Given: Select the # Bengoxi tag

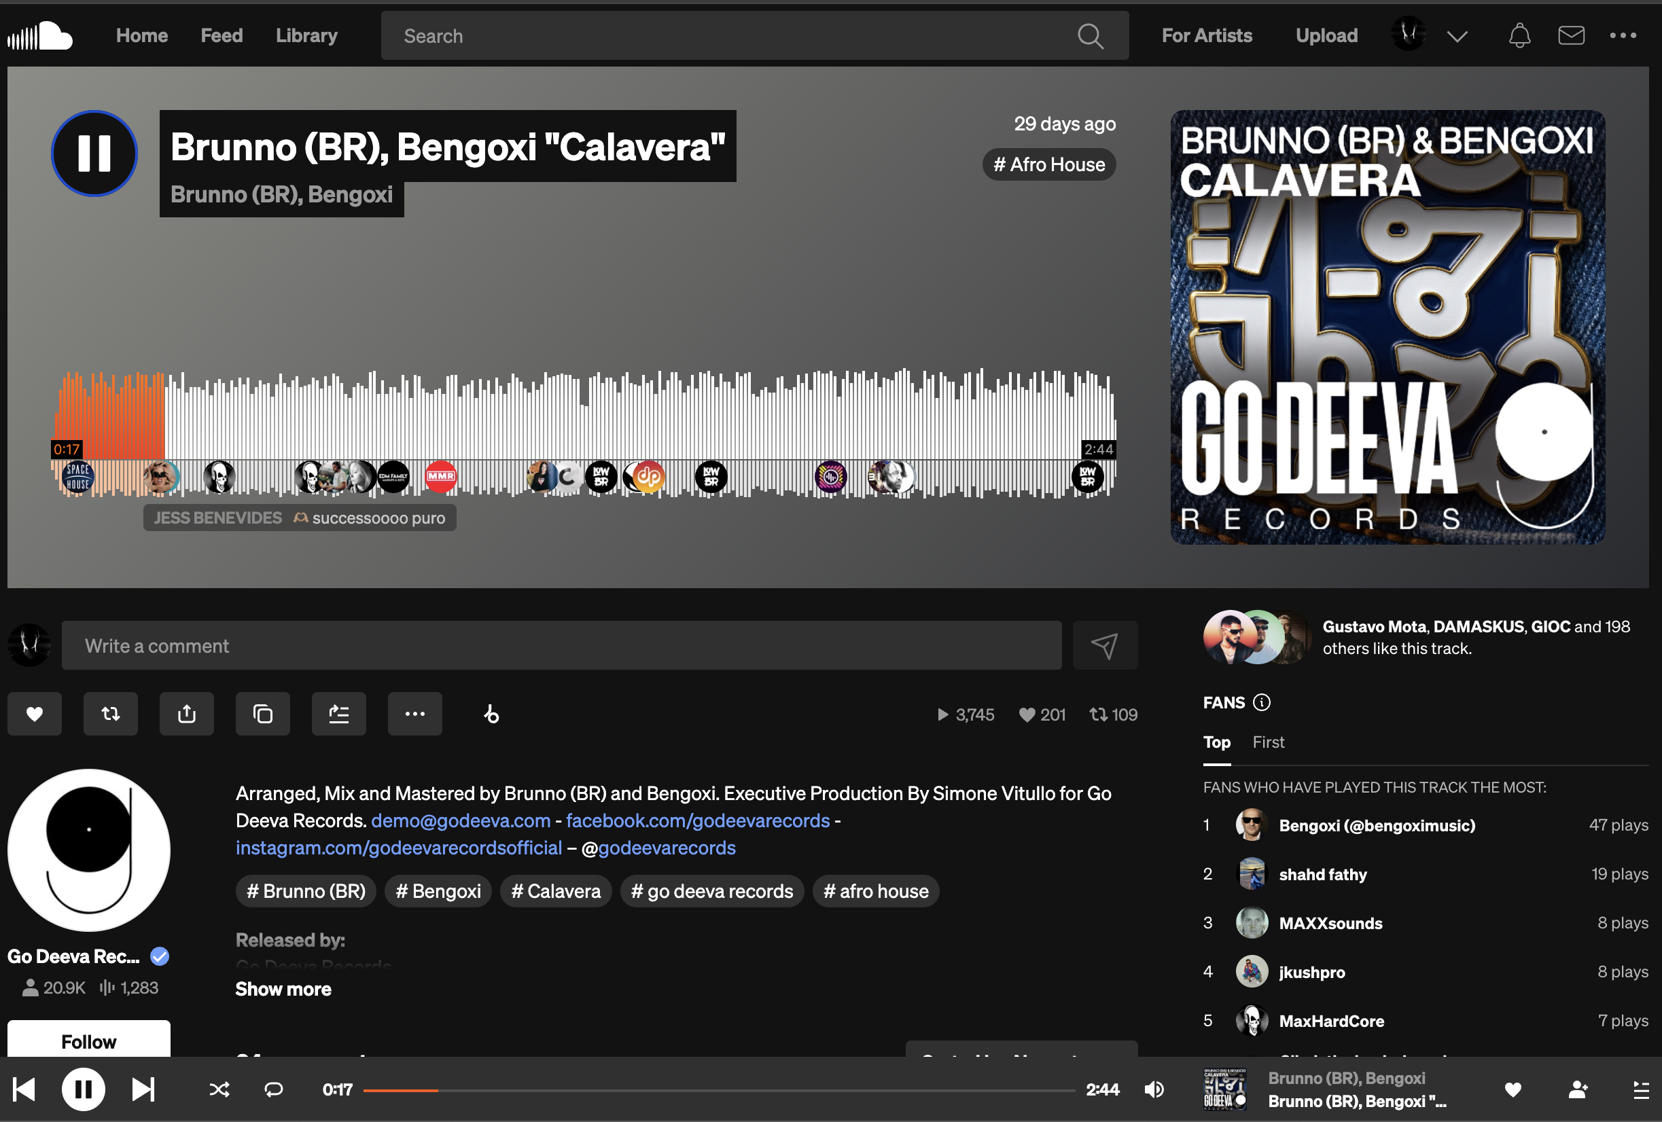Looking at the screenshot, I should click(438, 891).
